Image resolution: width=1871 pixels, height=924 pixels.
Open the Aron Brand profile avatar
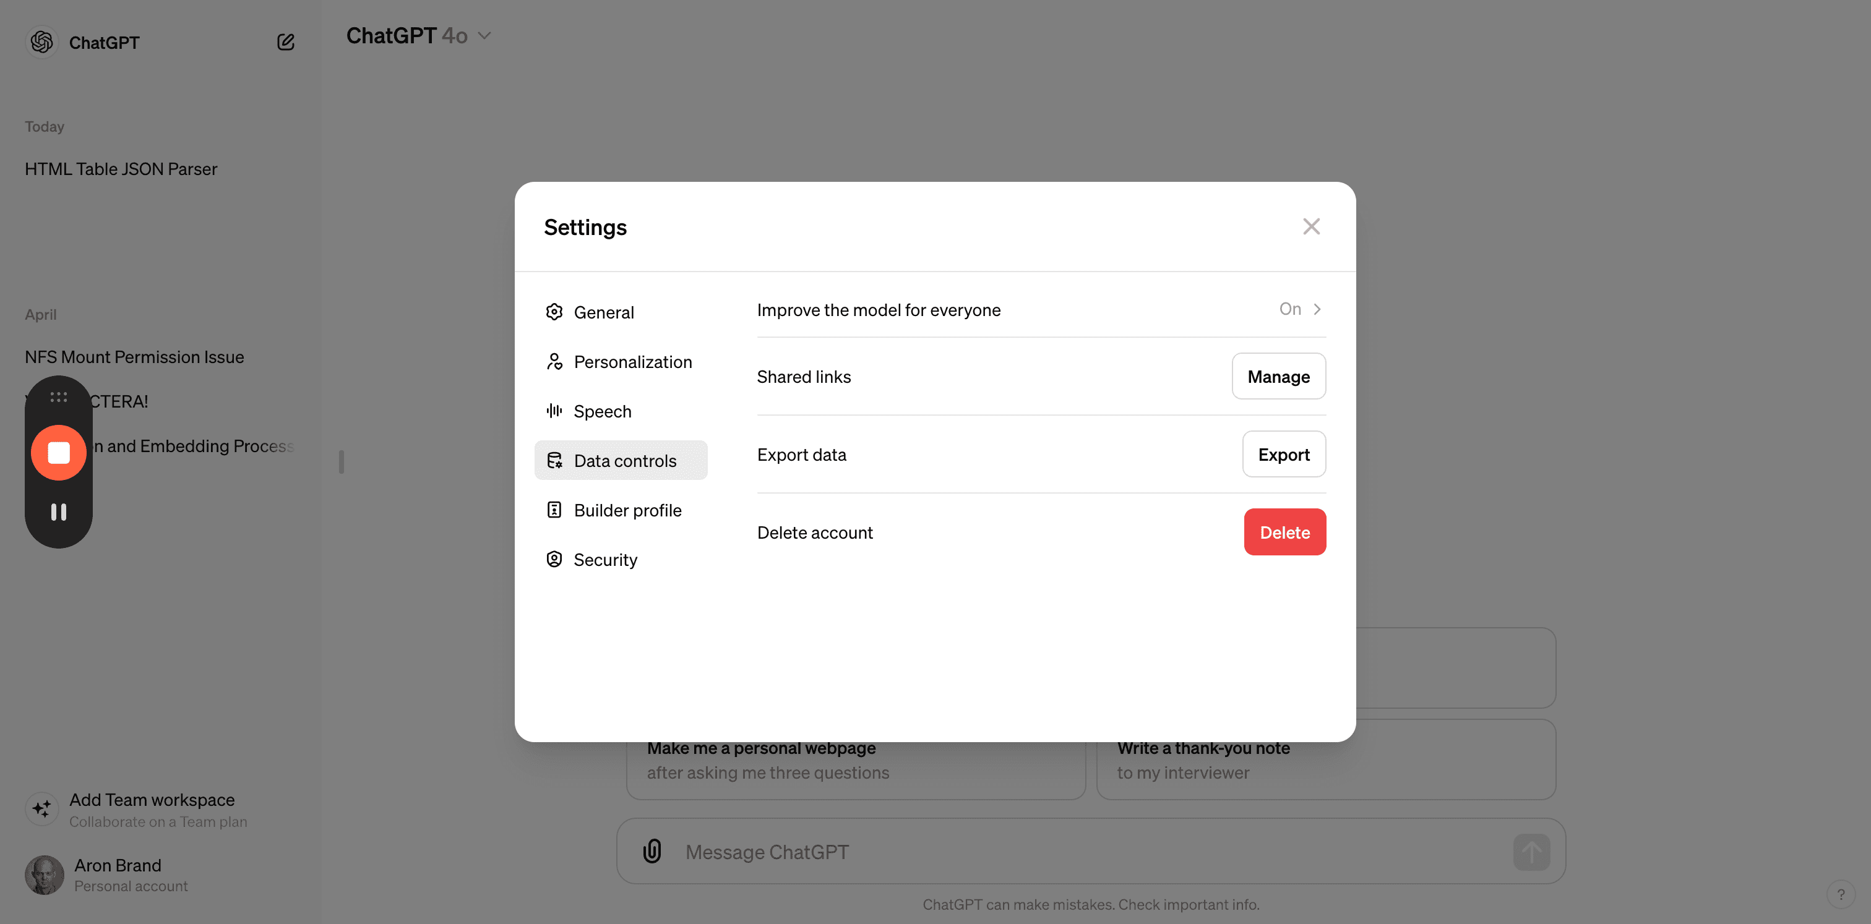[x=45, y=875]
